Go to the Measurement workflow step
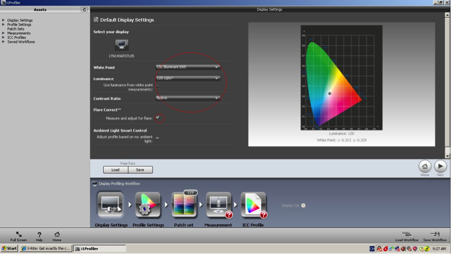This screenshot has height=254, width=451. coord(218,206)
